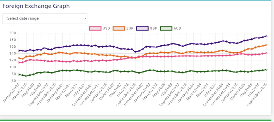Image resolution: width=274 pixels, height=122 pixels.
Task: Hide the USD series via its legend label
Action: [x=106, y=28]
